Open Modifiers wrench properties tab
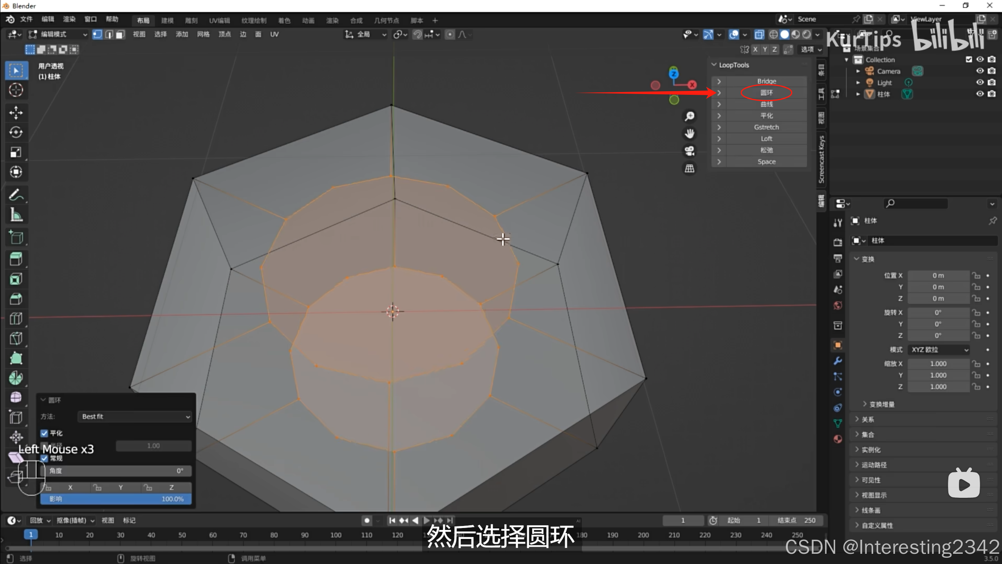 (838, 361)
